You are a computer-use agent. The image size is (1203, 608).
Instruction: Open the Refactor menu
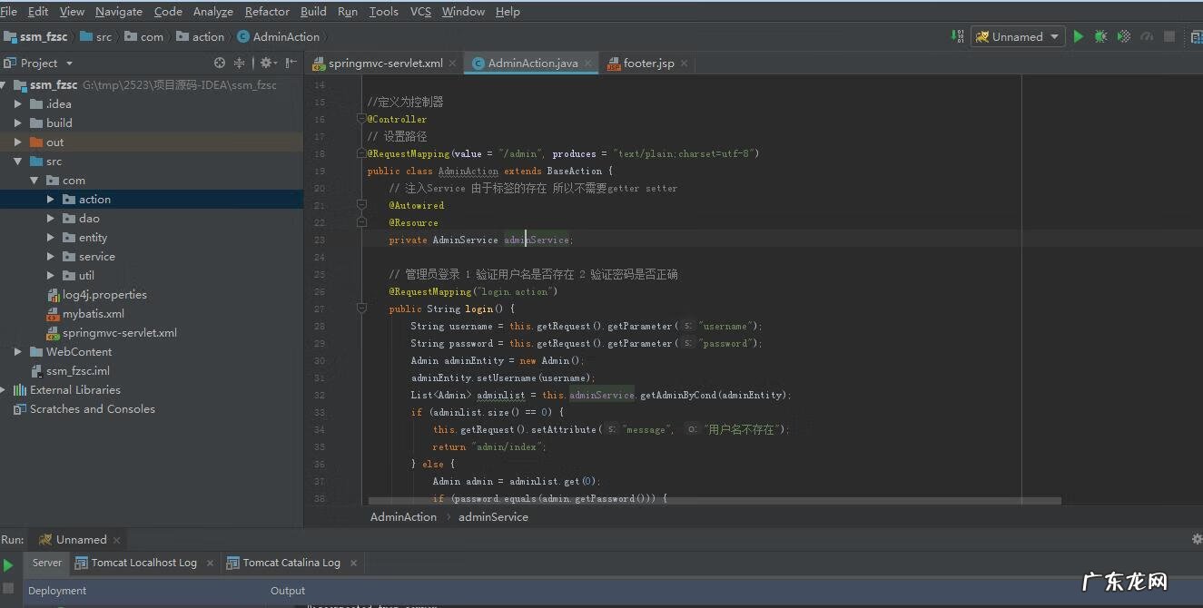(267, 12)
